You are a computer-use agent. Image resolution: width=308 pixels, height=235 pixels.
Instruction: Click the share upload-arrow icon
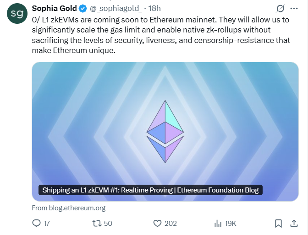click(x=294, y=223)
